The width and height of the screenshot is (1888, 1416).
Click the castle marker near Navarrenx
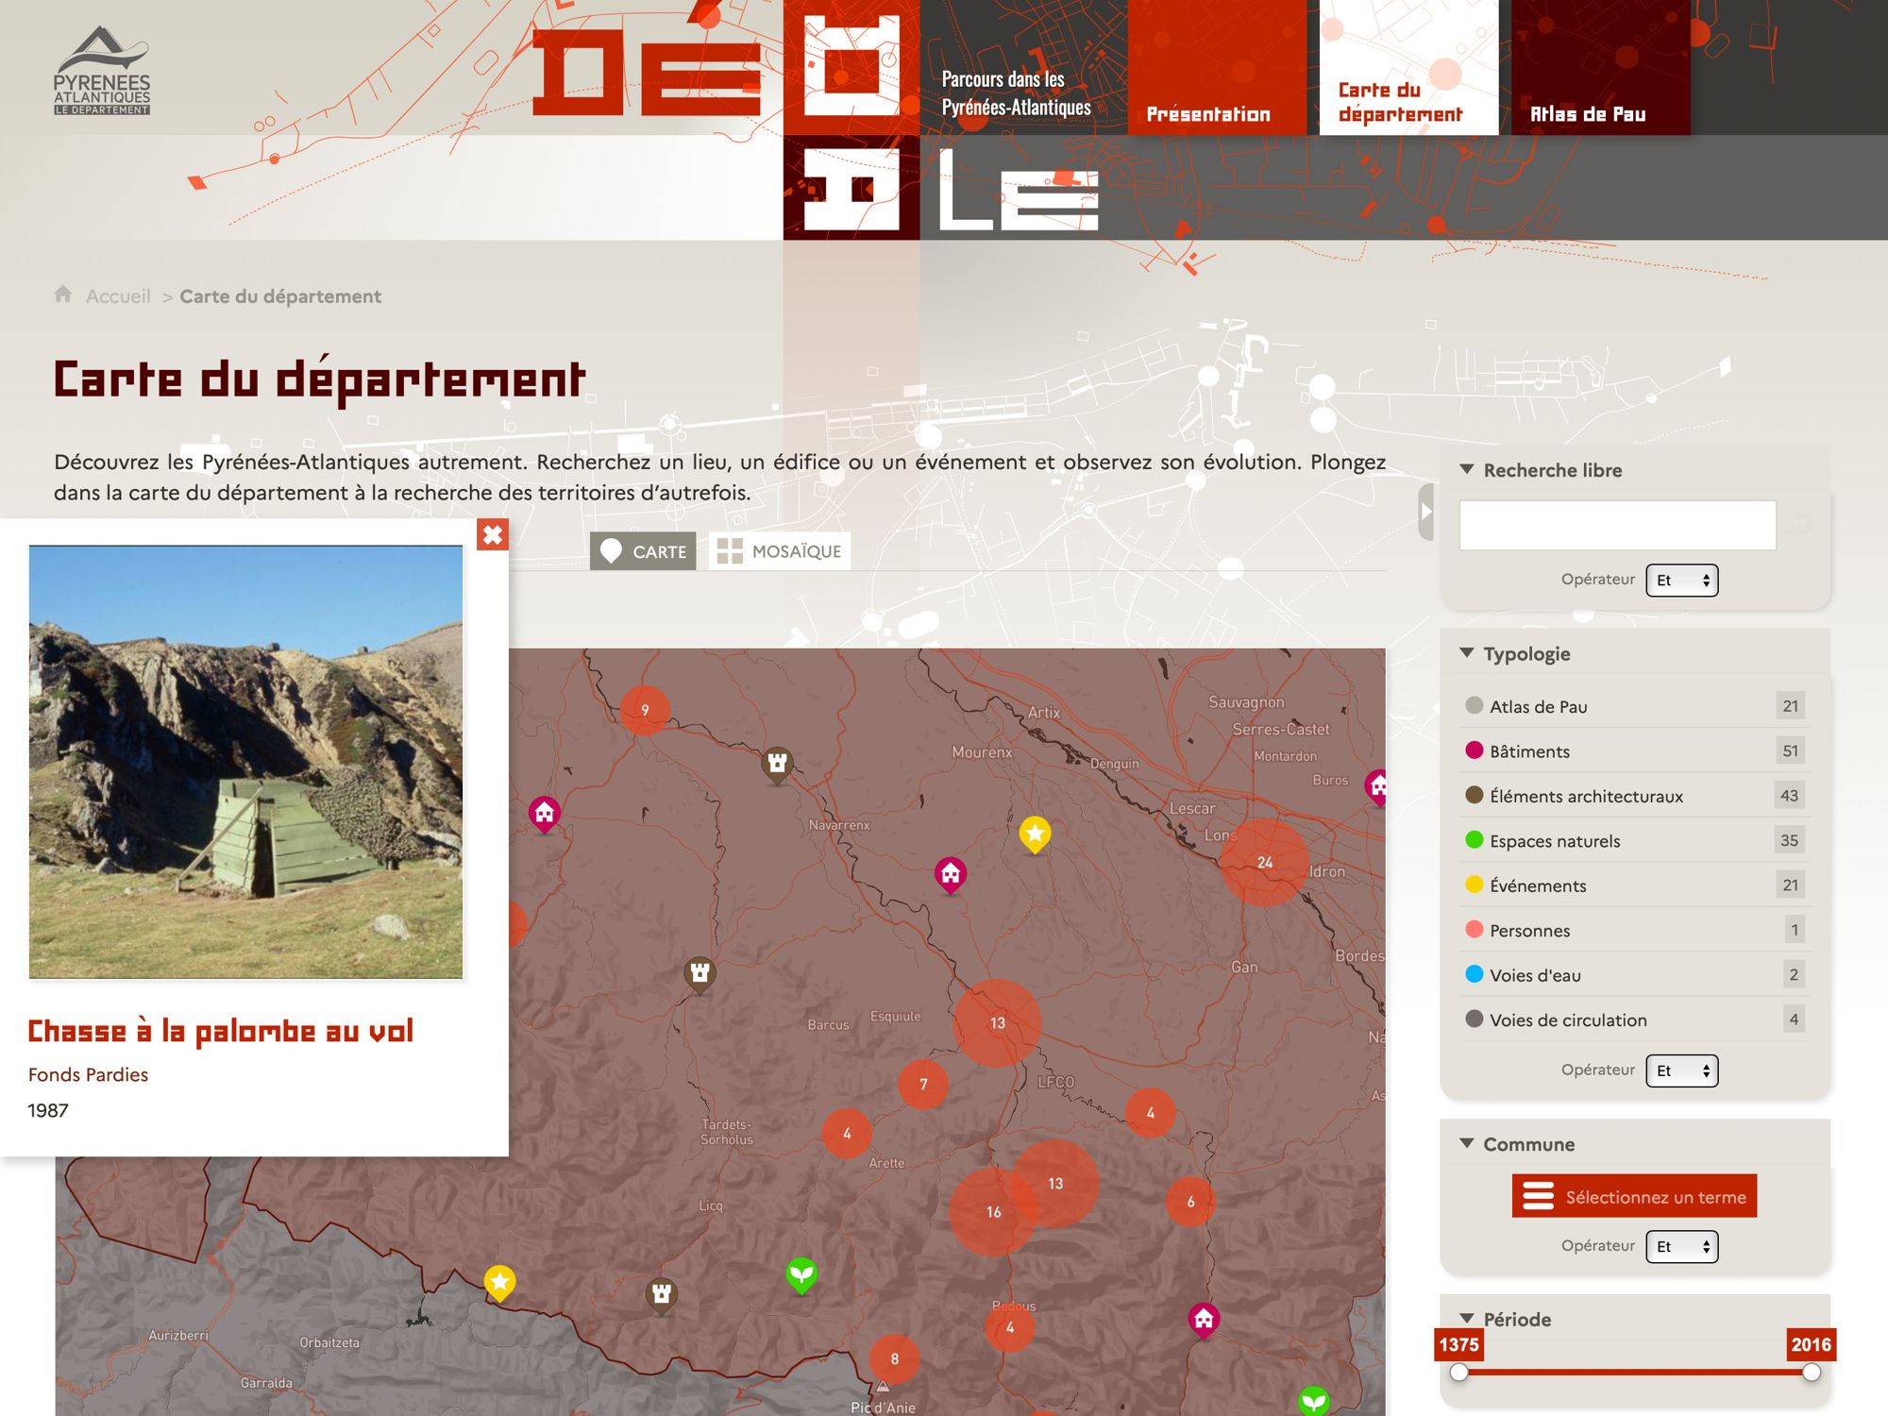coord(777,763)
